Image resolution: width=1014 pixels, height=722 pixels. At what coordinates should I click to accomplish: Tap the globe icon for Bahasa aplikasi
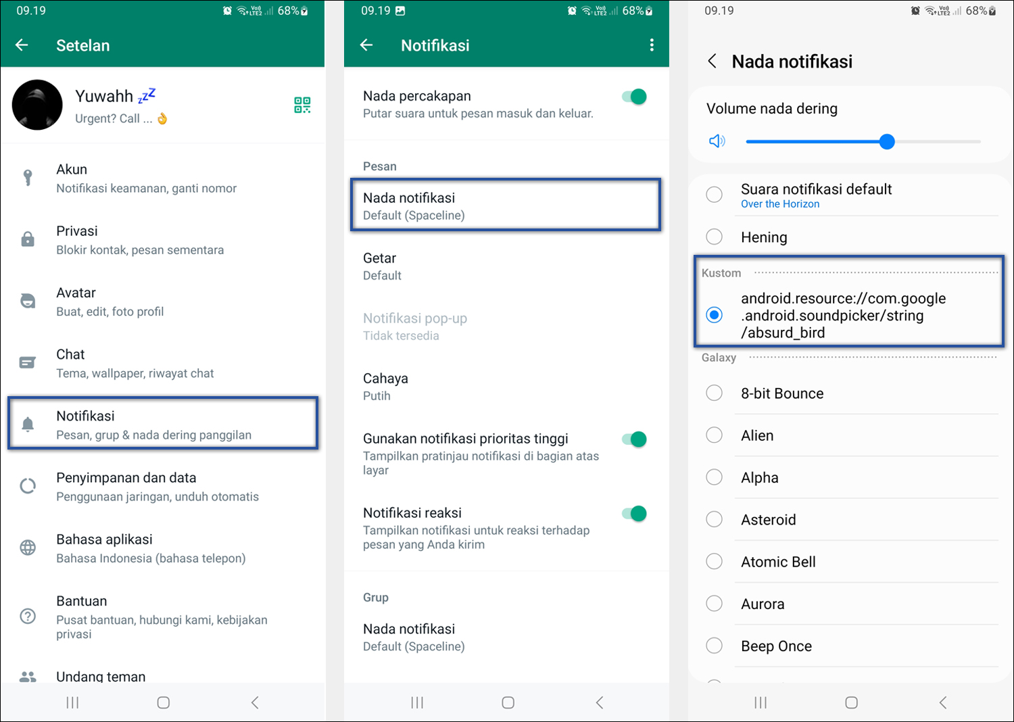coord(28,548)
